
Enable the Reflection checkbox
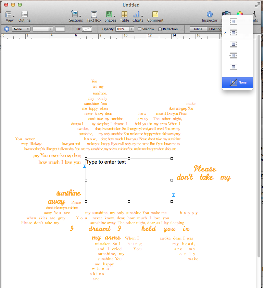pyautogui.click(x=160, y=29)
